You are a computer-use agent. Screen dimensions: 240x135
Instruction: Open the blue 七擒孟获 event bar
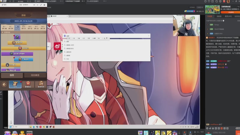click(23, 59)
